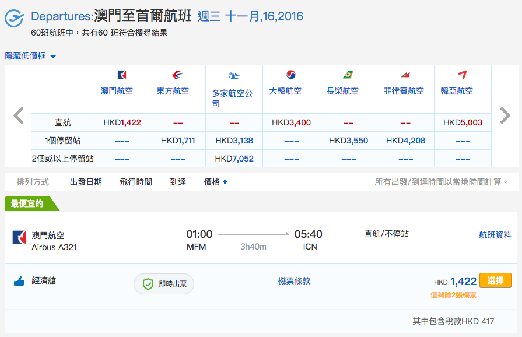Select Korean Air direct fare HKD3,400
Image resolution: width=522 pixels, height=337 pixels.
click(291, 122)
